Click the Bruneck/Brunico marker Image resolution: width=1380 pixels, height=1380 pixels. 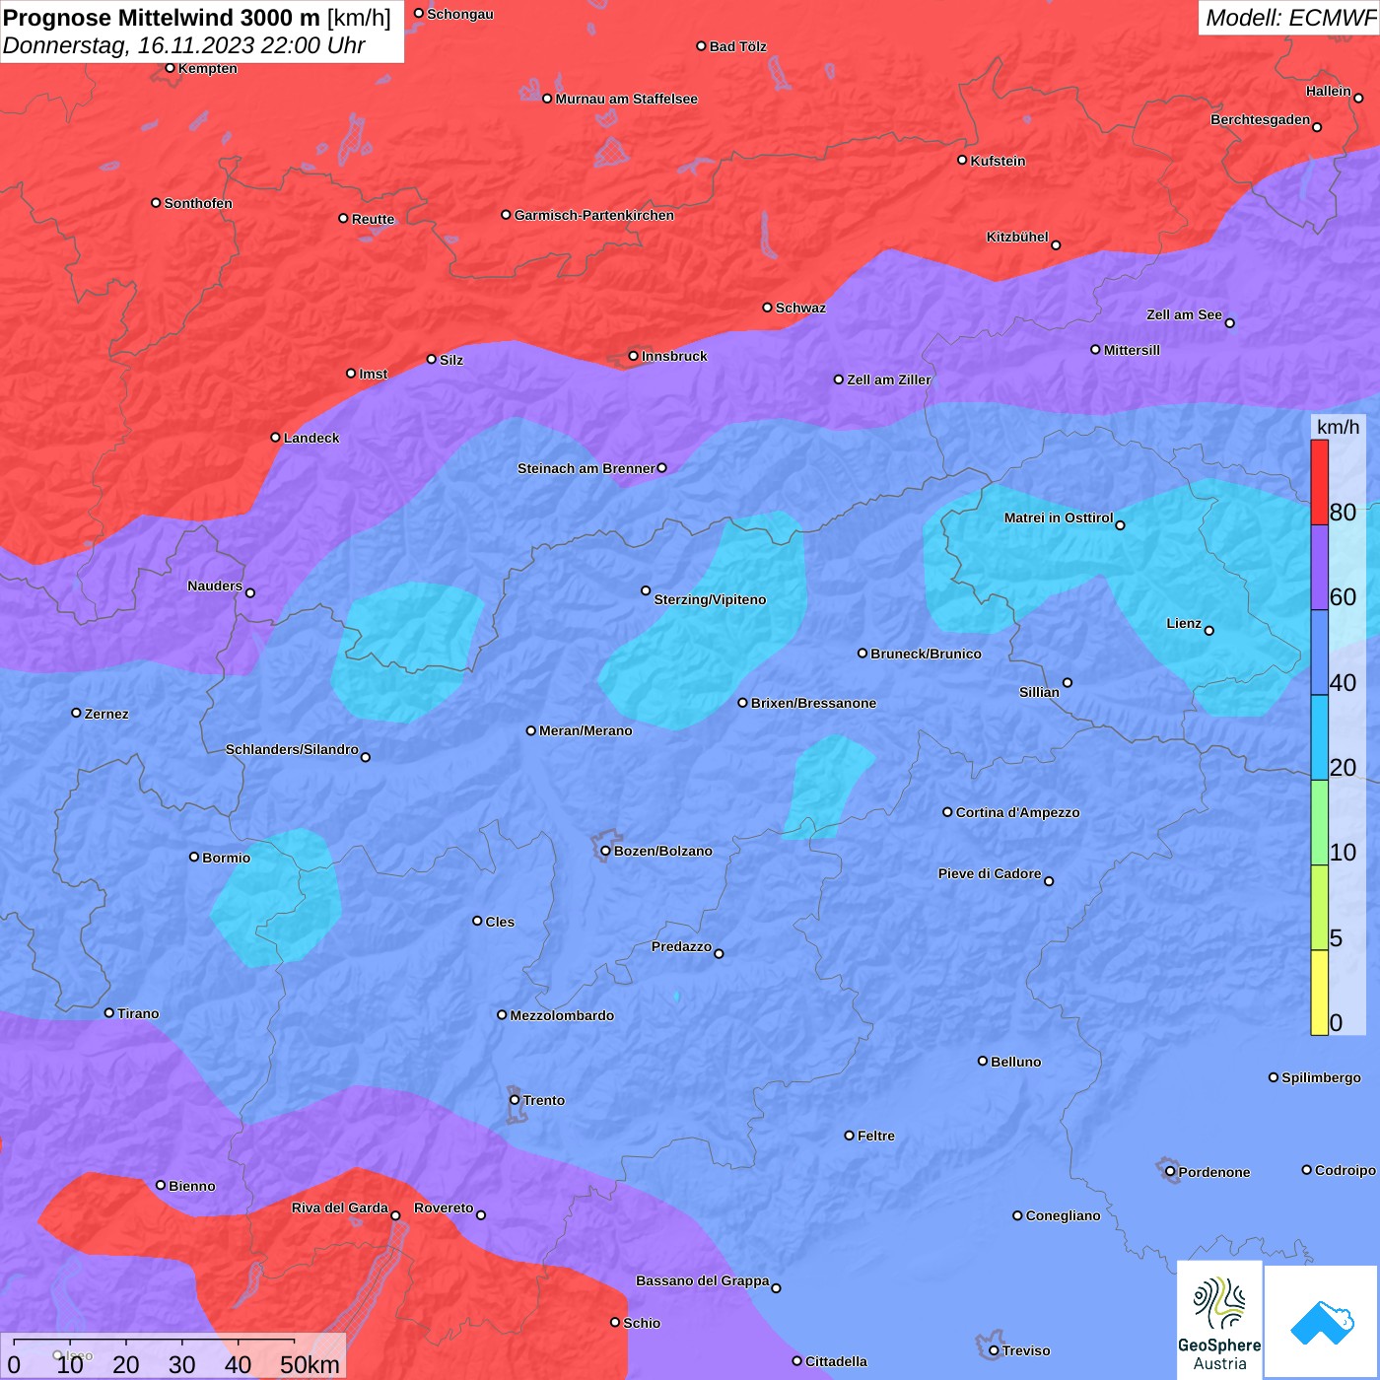click(x=862, y=653)
